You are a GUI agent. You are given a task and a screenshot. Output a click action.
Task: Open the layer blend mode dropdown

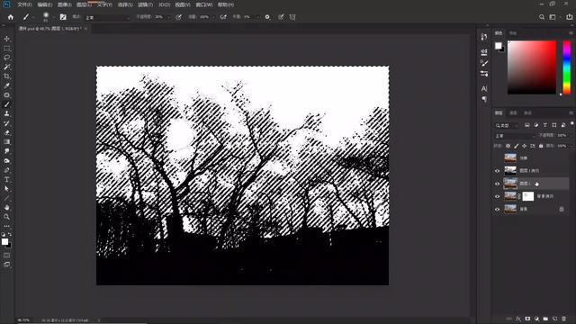click(x=514, y=136)
